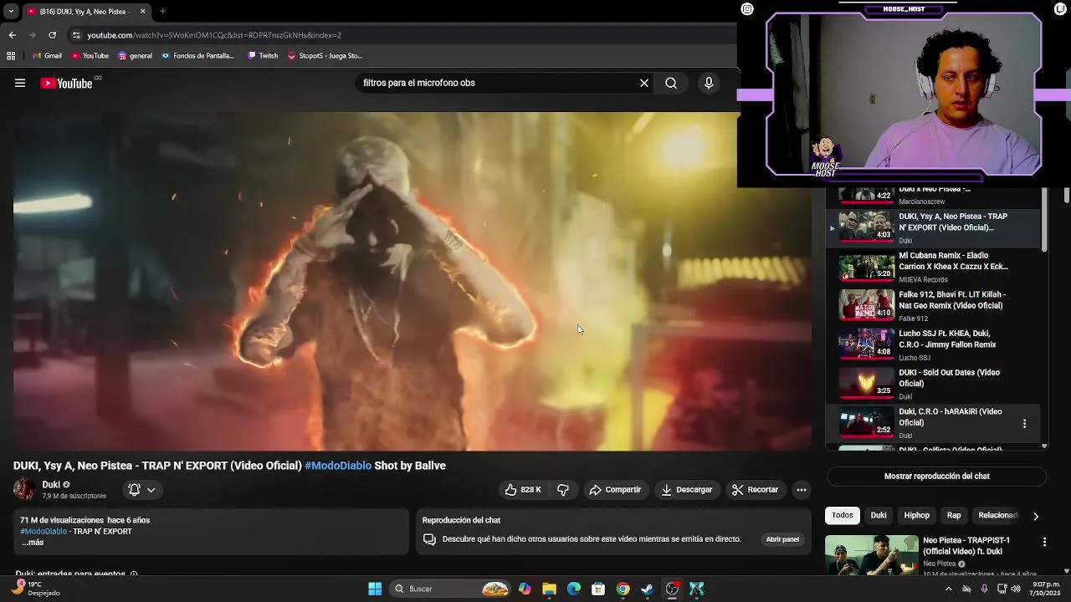The image size is (1071, 602).
Task: Play DUKI Sold Out Dates from playlist
Action: tap(933, 384)
